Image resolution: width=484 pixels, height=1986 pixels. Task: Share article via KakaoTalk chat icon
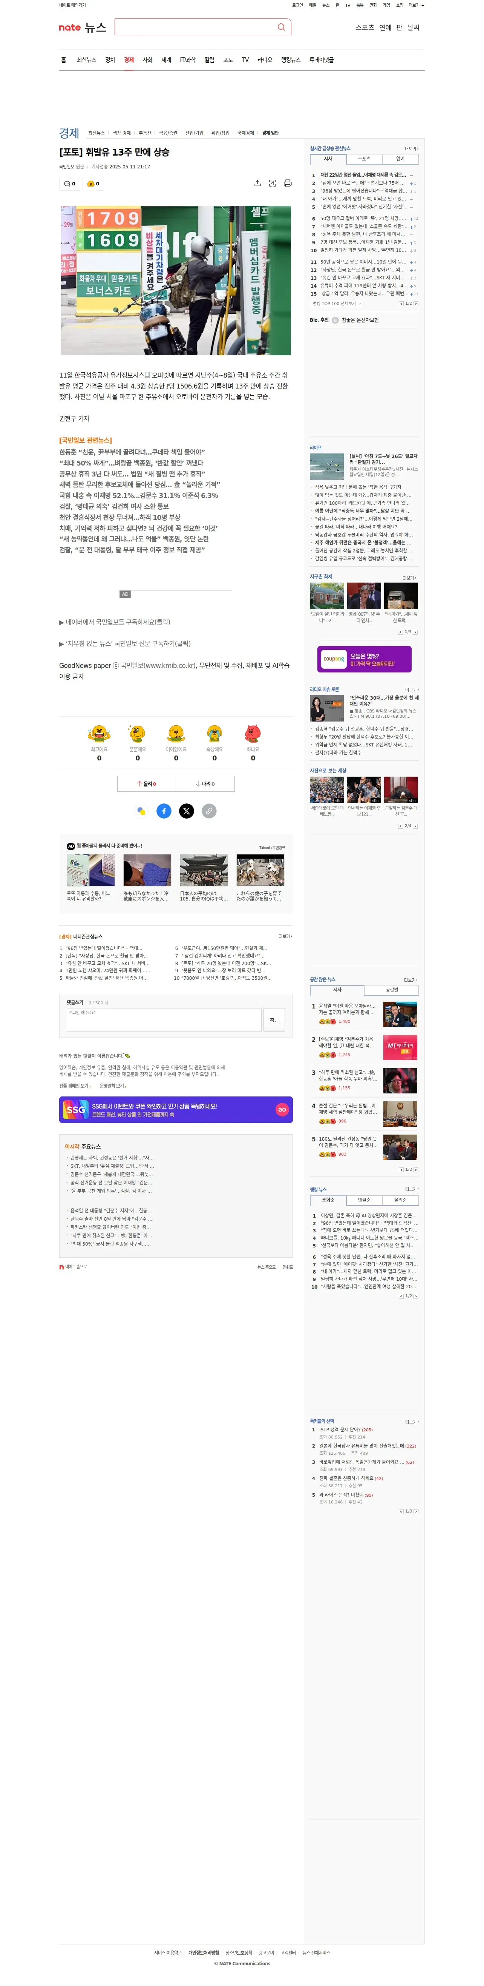[141, 811]
